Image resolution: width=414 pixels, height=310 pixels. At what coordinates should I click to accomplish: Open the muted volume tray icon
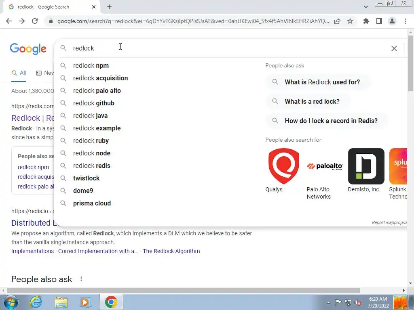point(358,303)
